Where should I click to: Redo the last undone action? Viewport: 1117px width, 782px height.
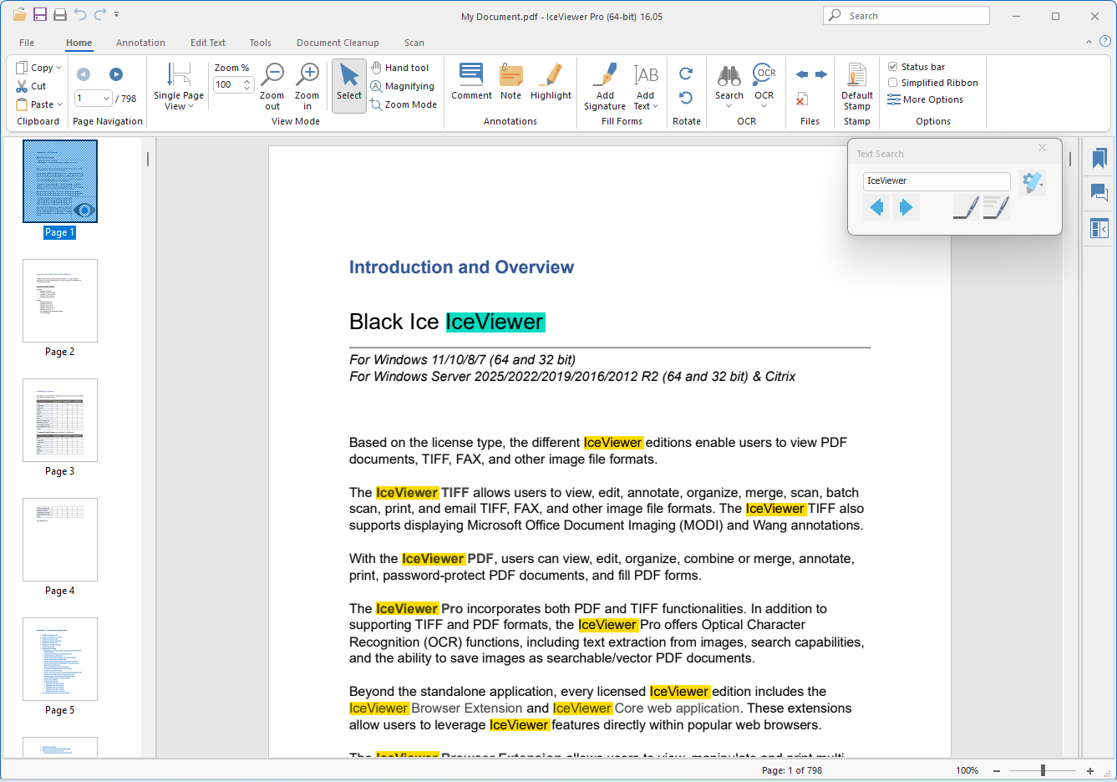tap(100, 14)
